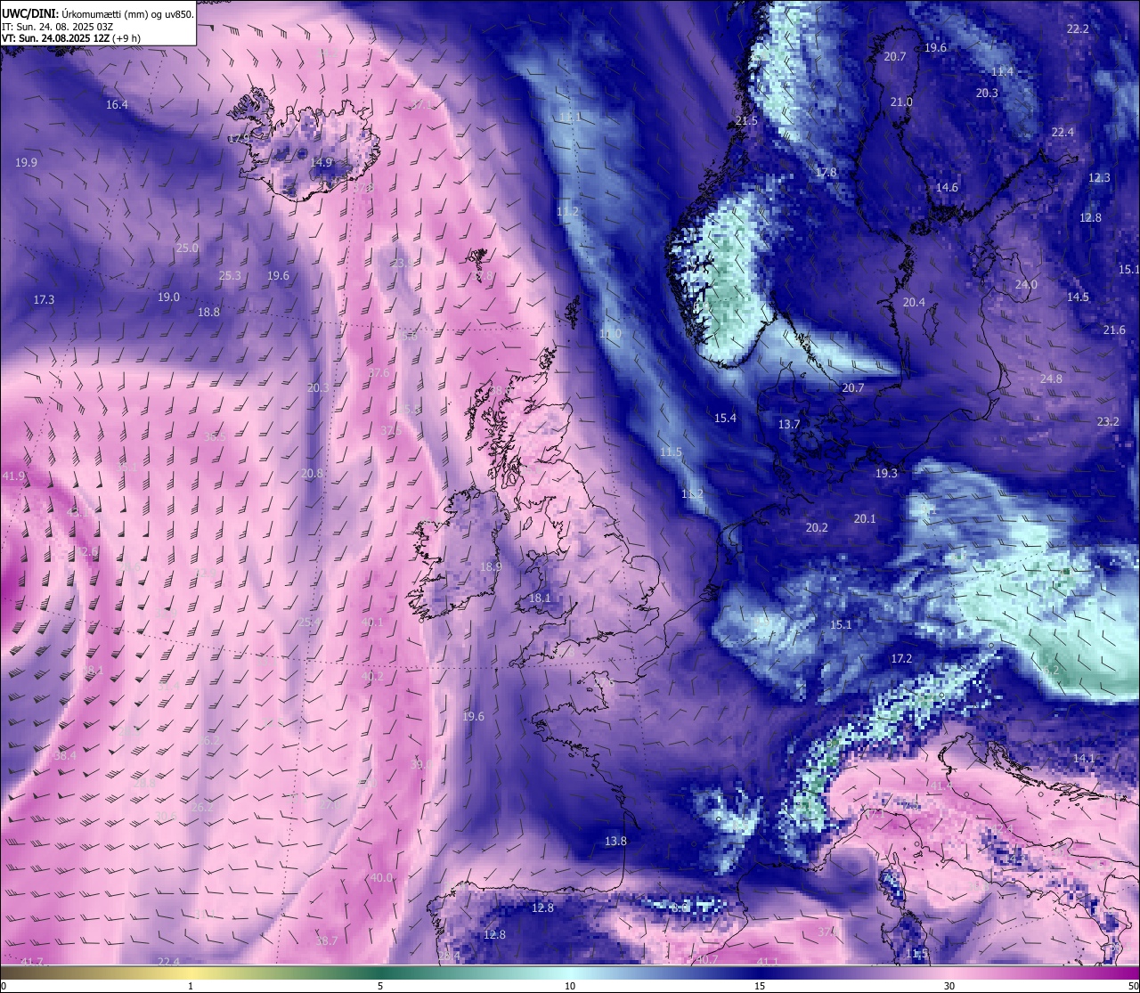The width and height of the screenshot is (1140, 993).
Task: Click the 18.1 value over Wales
Action: (540, 598)
